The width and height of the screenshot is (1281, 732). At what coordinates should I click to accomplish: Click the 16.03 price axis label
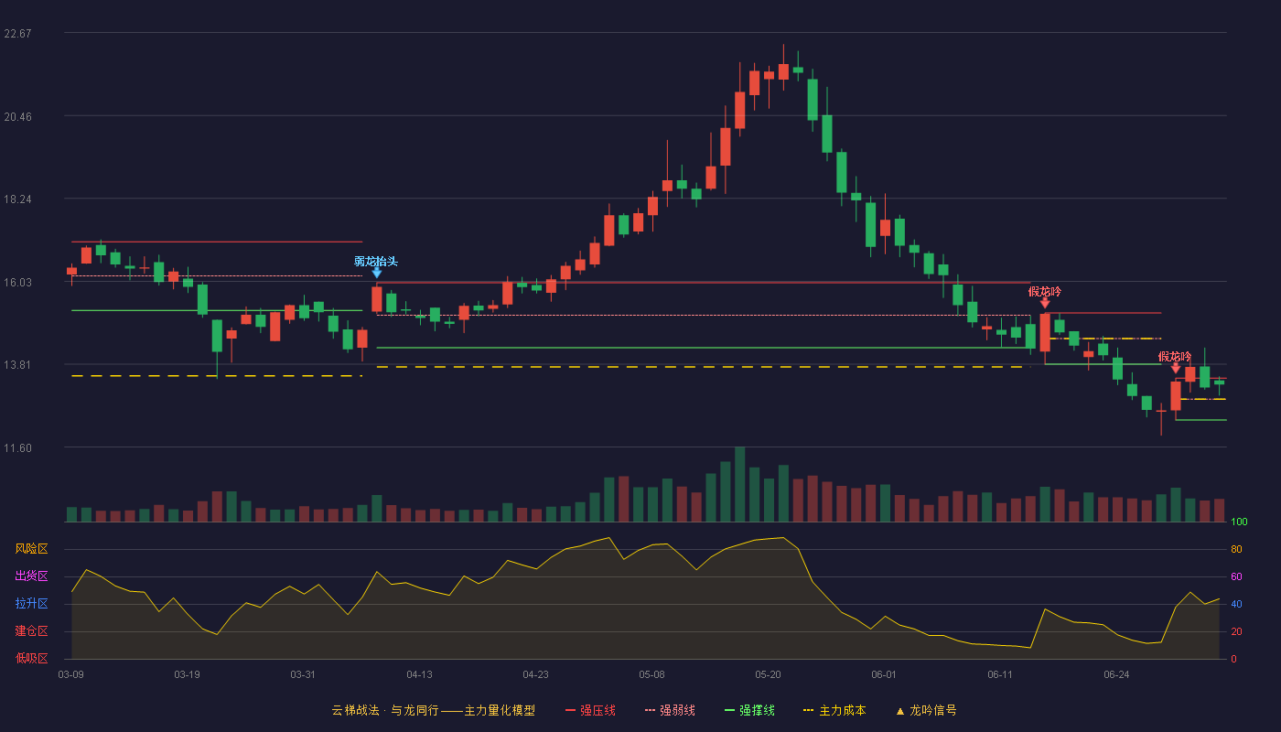pos(18,282)
